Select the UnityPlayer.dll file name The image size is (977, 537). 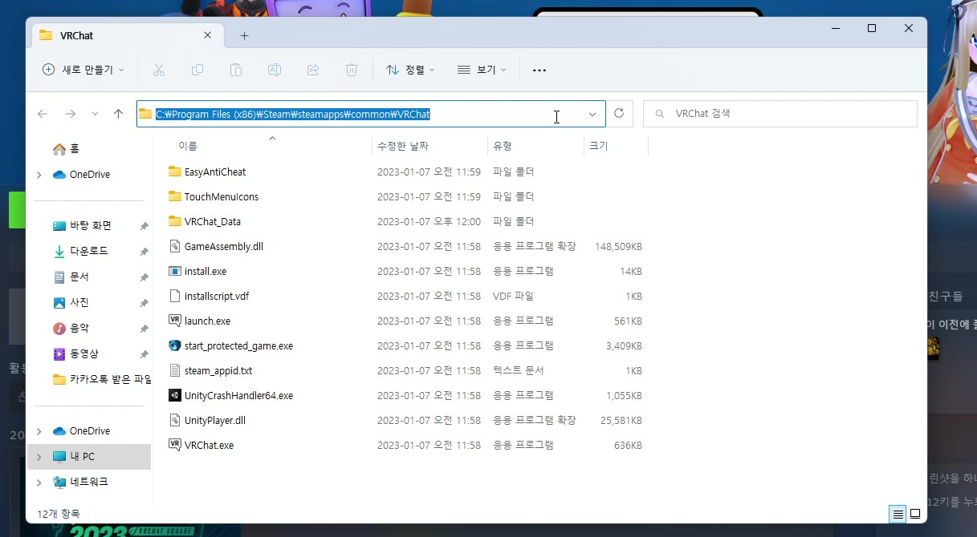coord(215,420)
